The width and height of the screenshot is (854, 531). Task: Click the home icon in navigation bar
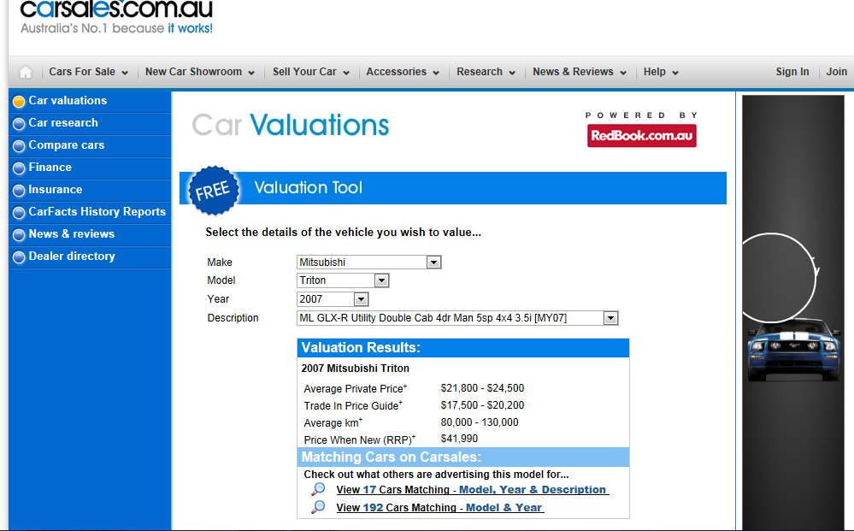[x=26, y=73]
